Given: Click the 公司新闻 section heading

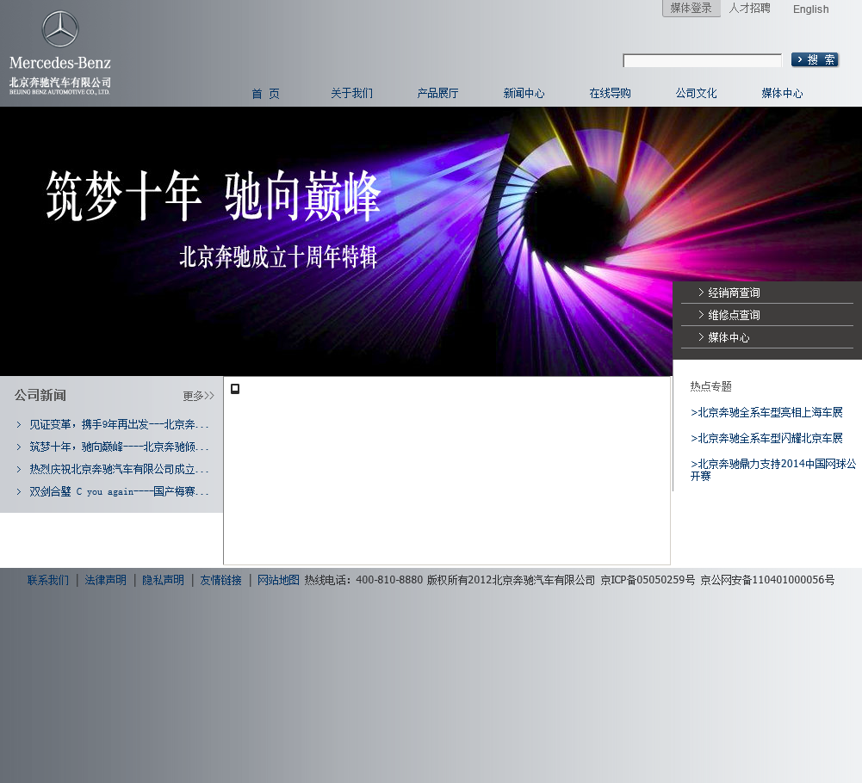Looking at the screenshot, I should tap(40, 395).
